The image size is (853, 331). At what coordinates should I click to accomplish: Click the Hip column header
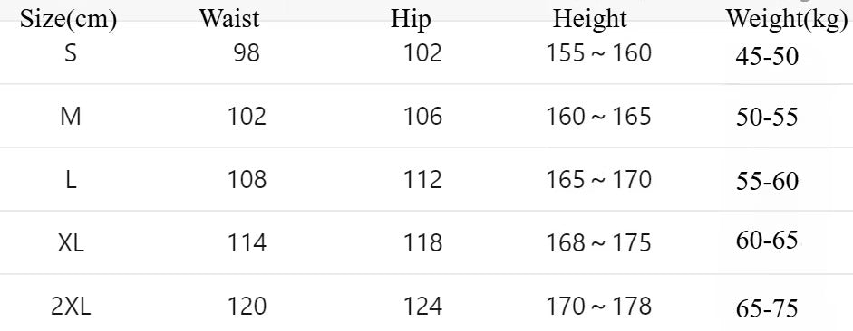pyautogui.click(x=411, y=20)
